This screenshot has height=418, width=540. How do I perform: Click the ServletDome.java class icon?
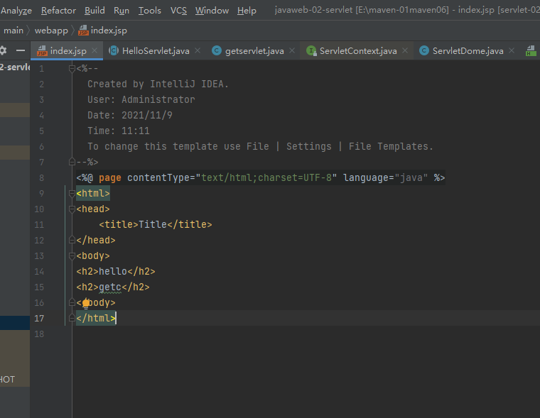[424, 51]
